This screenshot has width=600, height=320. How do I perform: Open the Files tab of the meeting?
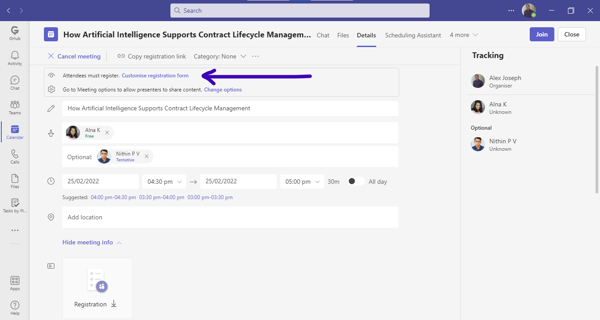(343, 35)
